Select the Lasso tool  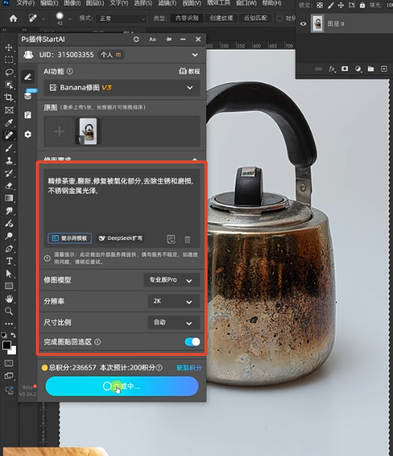tap(9, 72)
